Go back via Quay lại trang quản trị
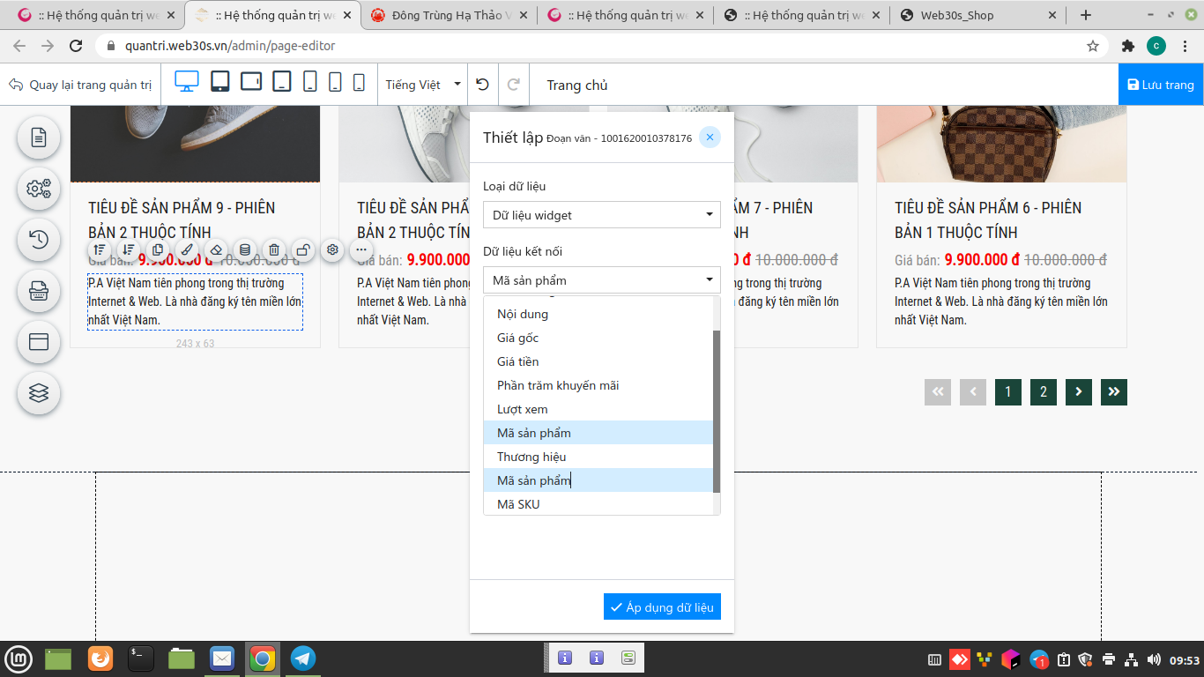 tap(80, 85)
